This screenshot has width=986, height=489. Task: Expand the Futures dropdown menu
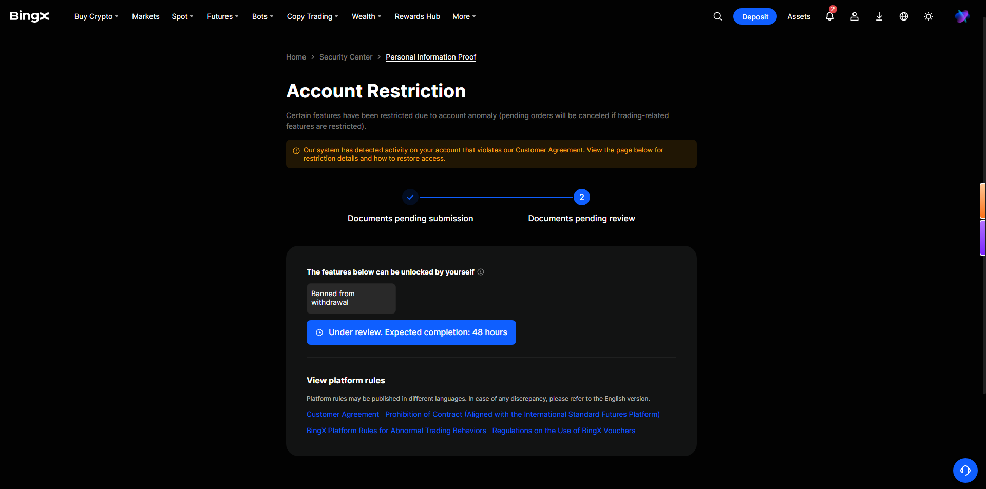tap(223, 16)
